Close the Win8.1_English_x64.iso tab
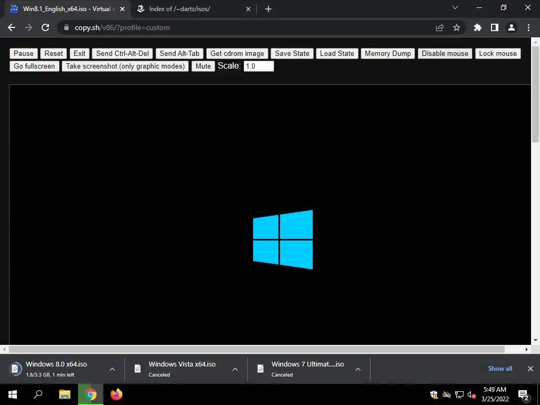Screen dimensions: 540x405 pyautogui.click(x=122, y=9)
